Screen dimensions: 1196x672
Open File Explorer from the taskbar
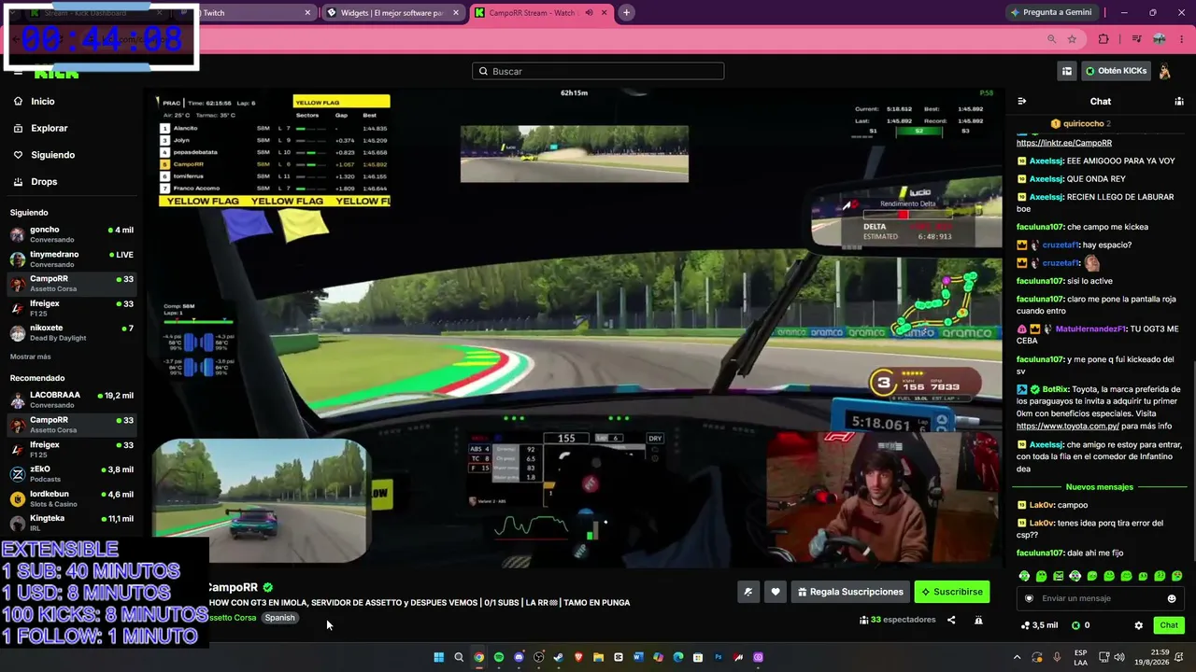[598, 657]
